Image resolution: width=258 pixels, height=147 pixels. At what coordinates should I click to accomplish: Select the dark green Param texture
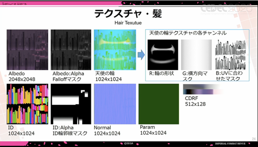click(x=159, y=104)
